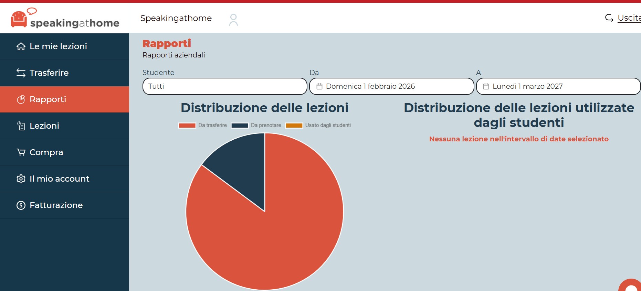
Task: Click the logout arrow icon
Action: pyautogui.click(x=609, y=18)
